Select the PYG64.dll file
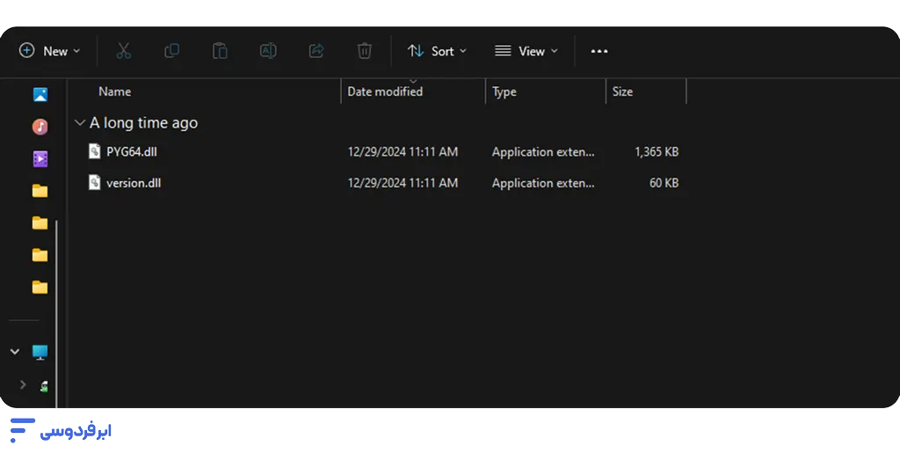Image resolution: width=900 pixels, height=453 pixels. 131,151
